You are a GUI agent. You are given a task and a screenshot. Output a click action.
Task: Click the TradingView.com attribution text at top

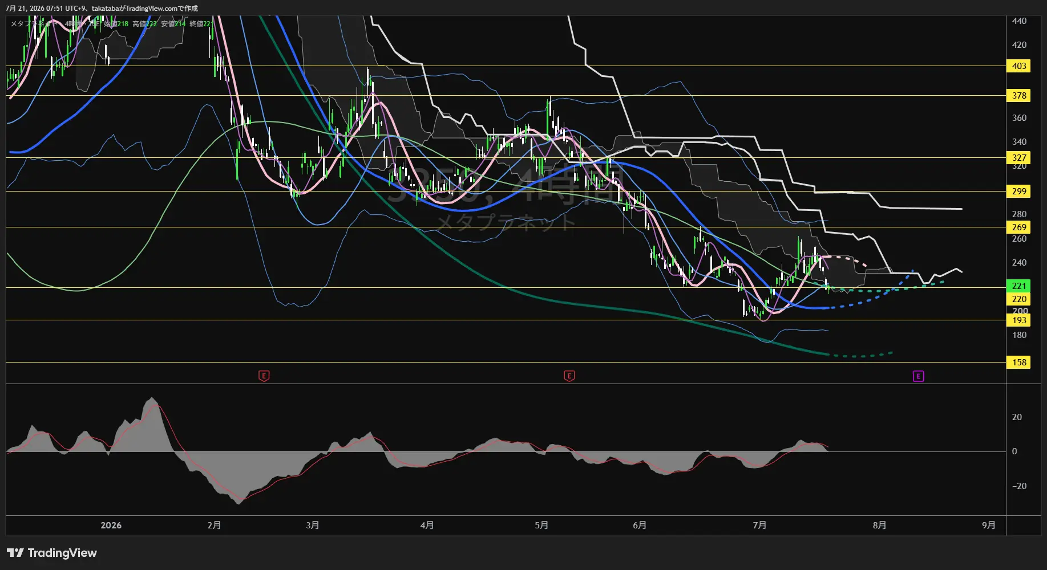pyautogui.click(x=151, y=9)
